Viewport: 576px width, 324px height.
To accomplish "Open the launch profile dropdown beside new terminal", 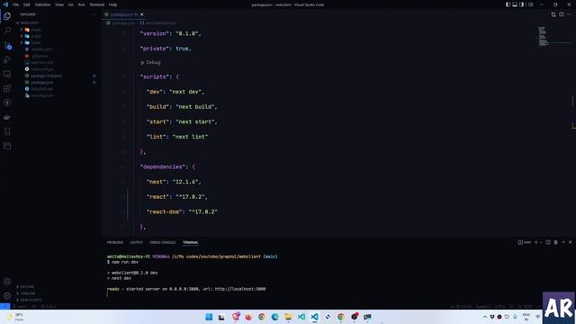I will pos(541,242).
